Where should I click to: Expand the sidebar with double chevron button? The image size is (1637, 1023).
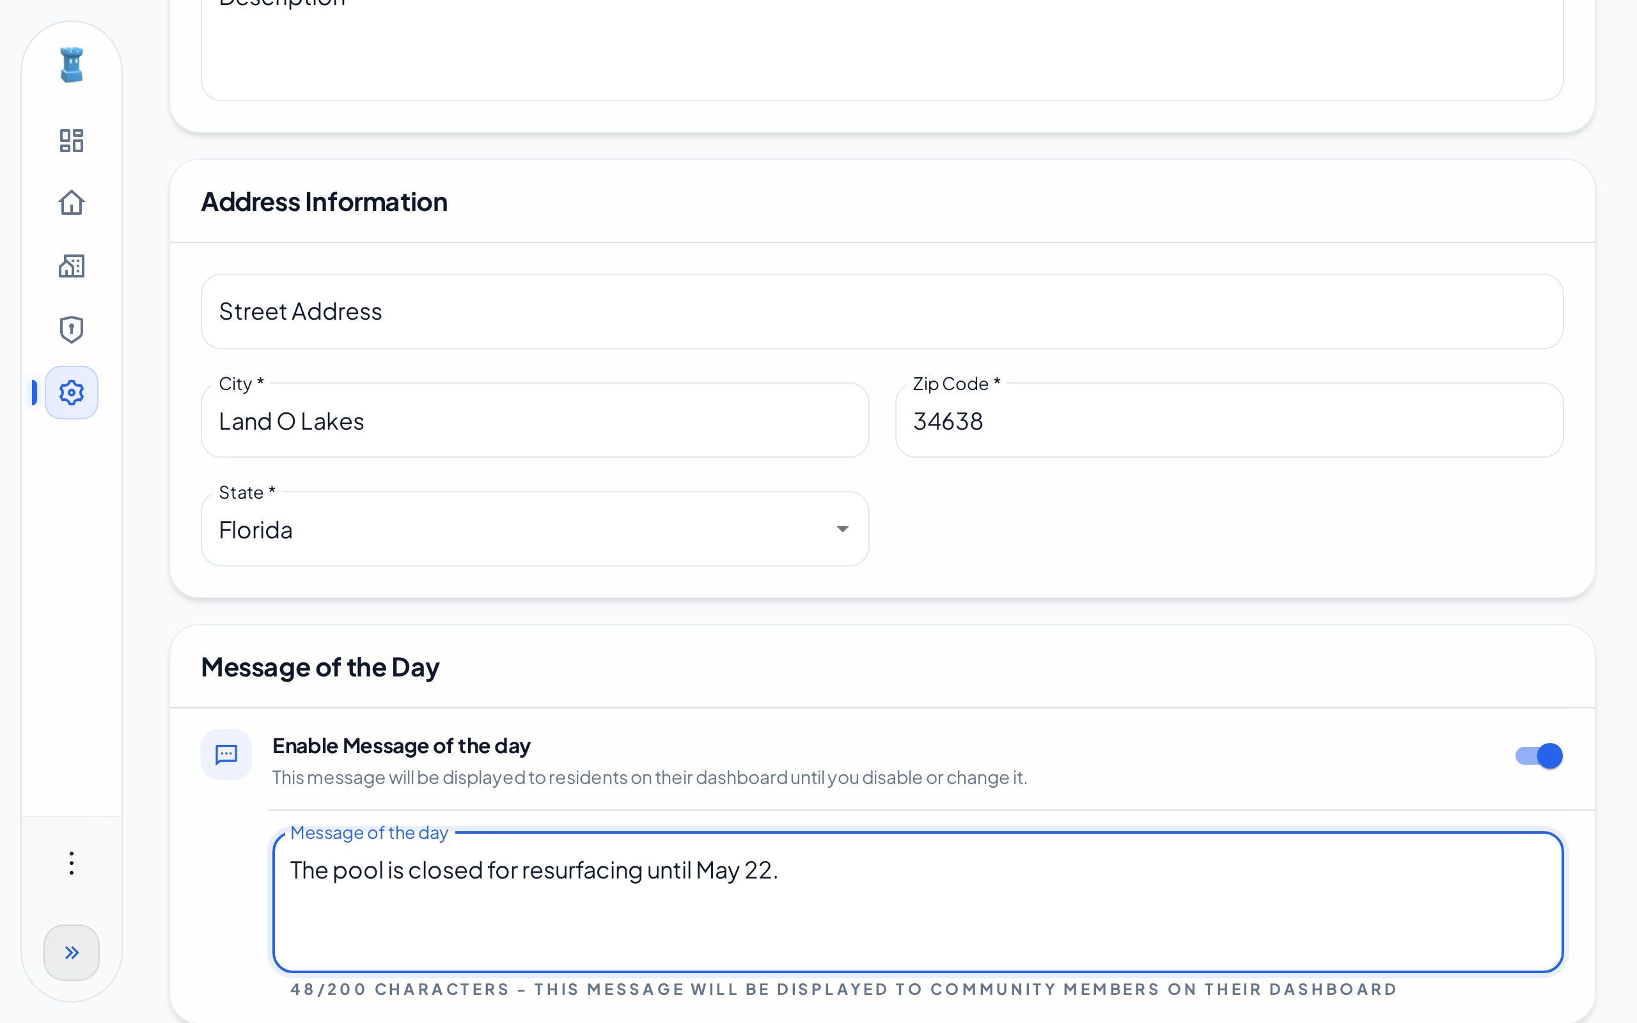tap(72, 953)
